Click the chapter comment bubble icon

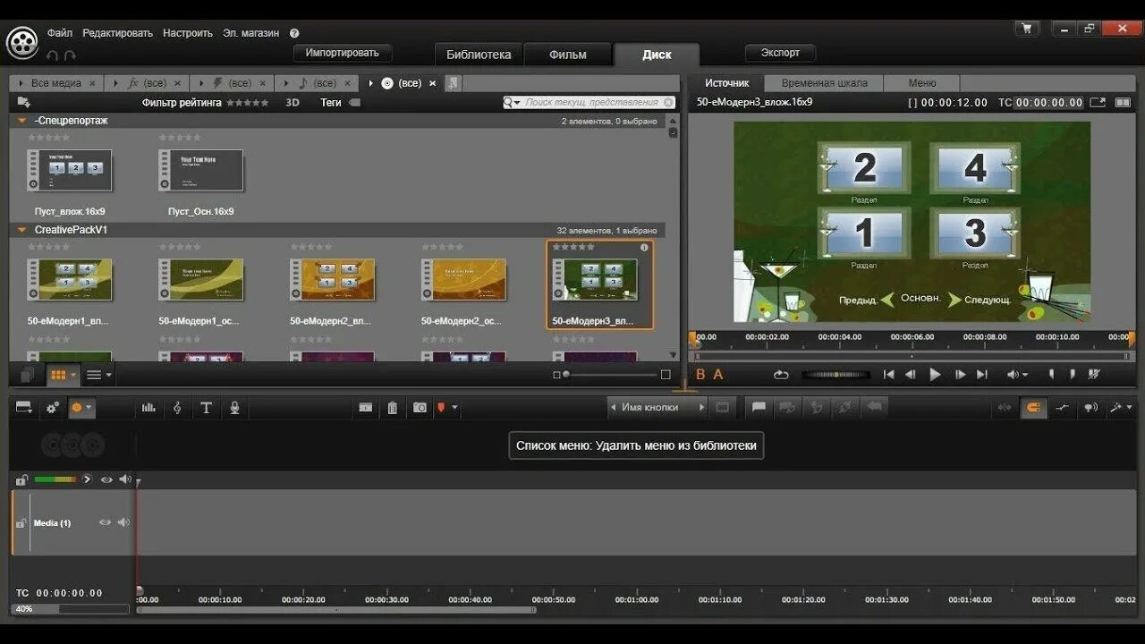point(759,407)
